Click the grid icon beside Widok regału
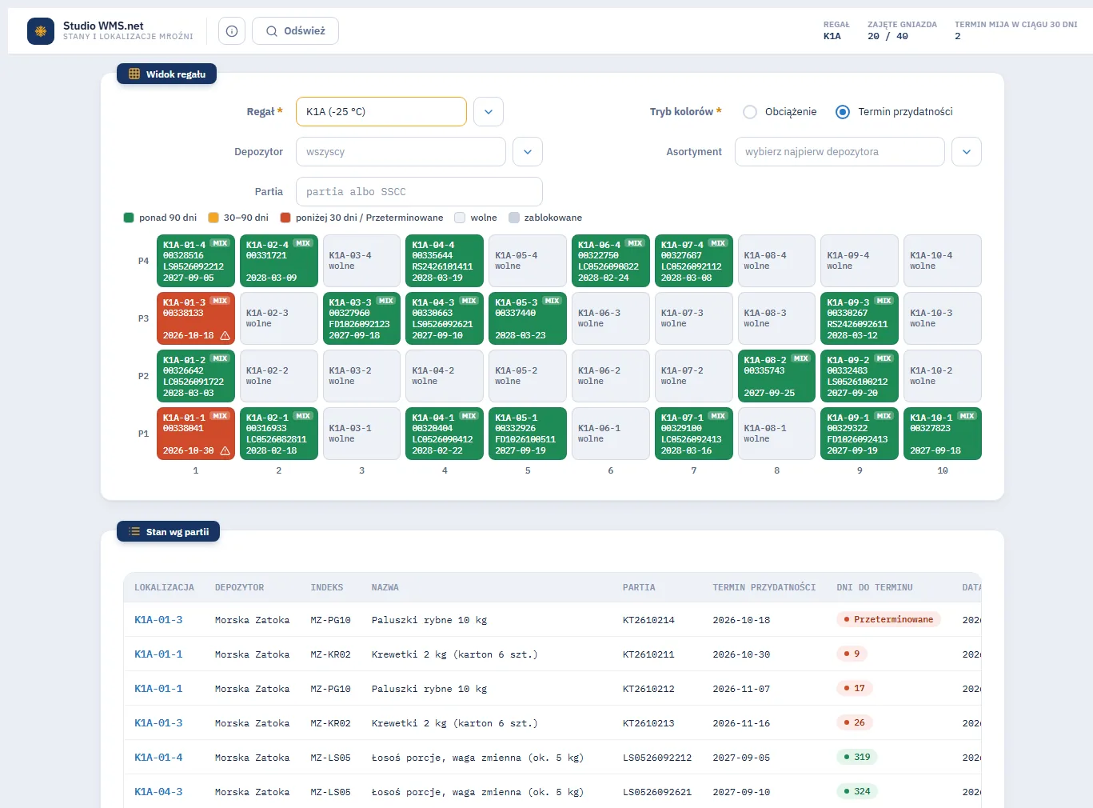This screenshot has width=1093, height=808. pos(134,74)
